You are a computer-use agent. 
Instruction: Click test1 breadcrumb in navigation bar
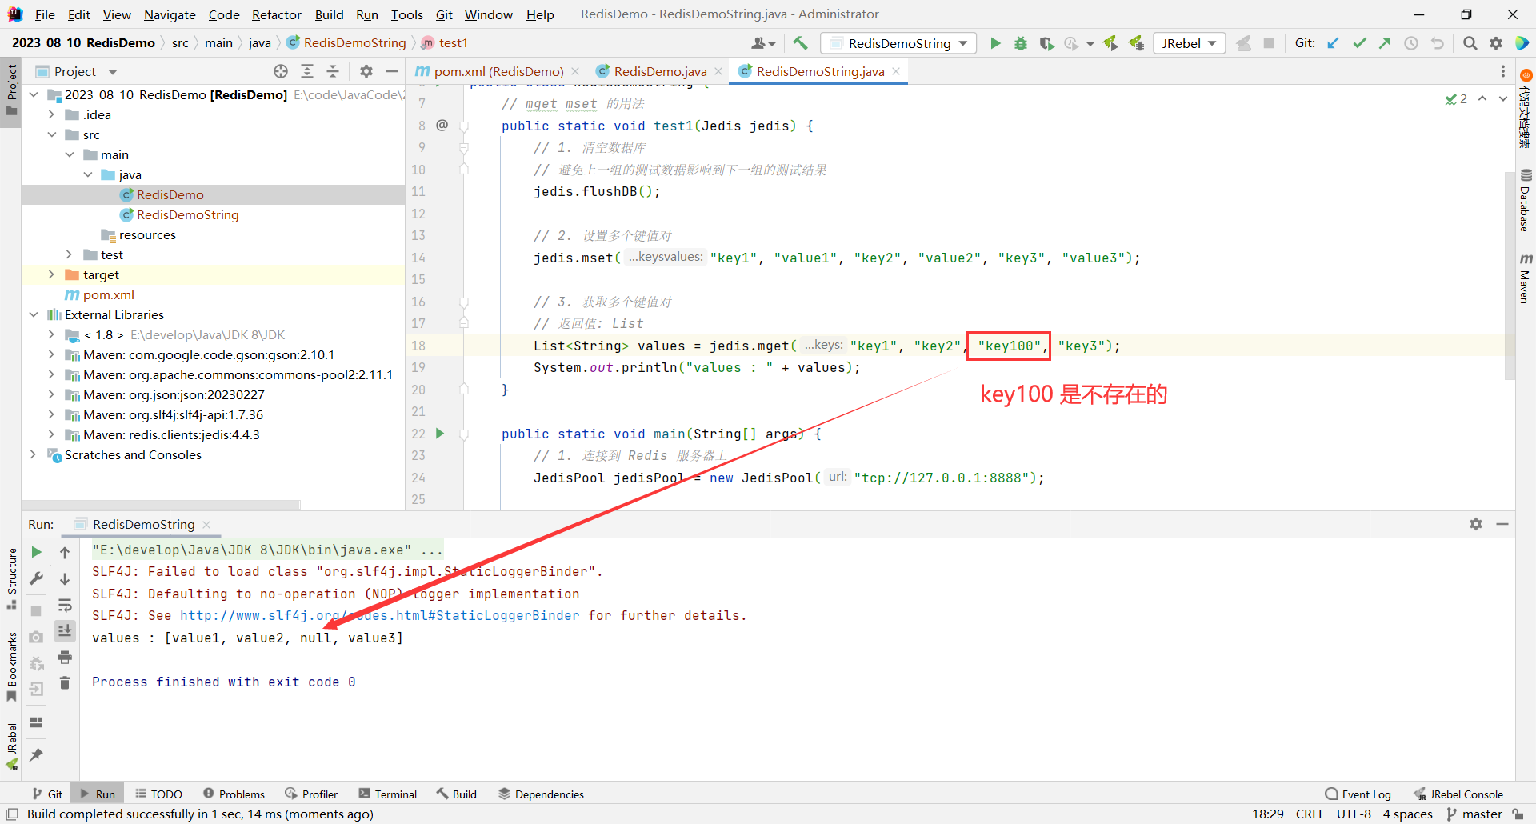pos(445,42)
